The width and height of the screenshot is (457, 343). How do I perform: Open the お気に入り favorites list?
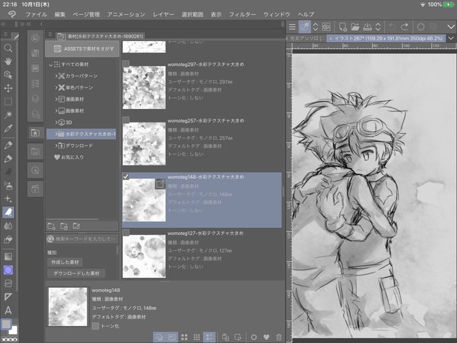(69, 157)
